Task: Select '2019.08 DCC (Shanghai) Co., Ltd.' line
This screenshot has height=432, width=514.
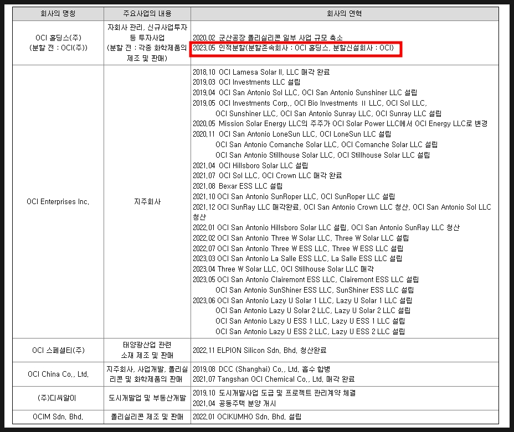Action: [x=261, y=369]
